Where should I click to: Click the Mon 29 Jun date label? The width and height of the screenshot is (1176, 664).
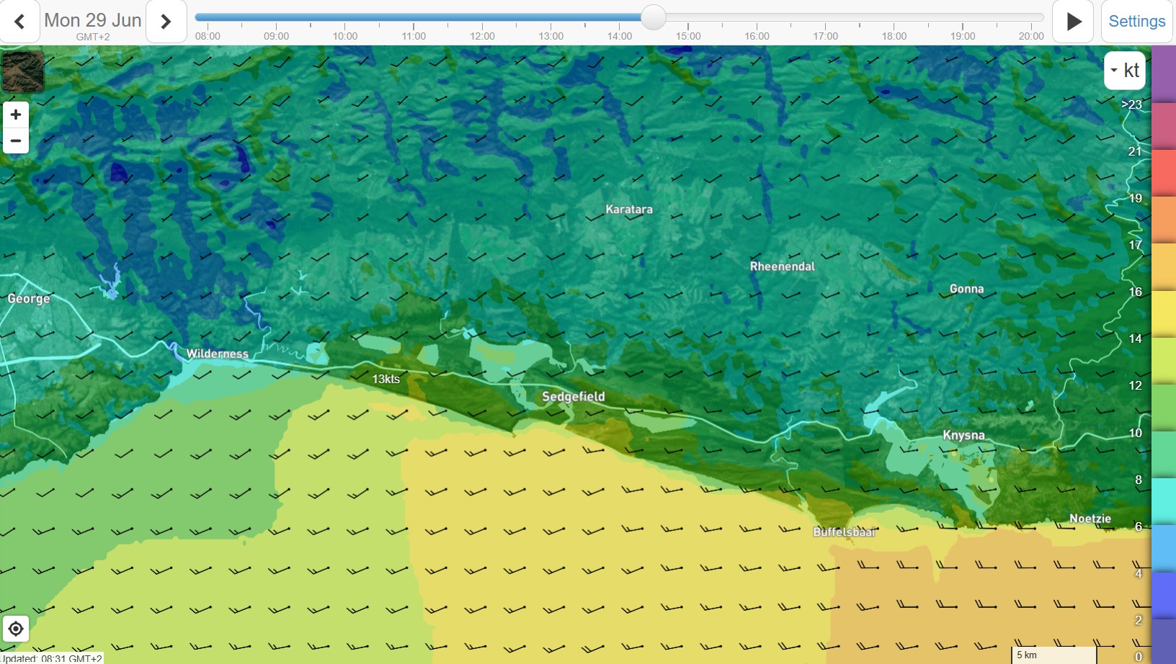click(93, 20)
